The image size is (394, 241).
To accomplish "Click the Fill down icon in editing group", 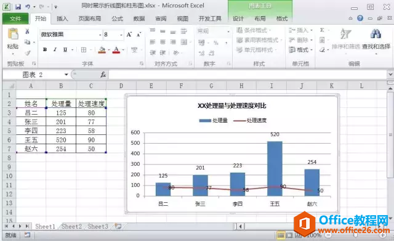I will [322, 40].
